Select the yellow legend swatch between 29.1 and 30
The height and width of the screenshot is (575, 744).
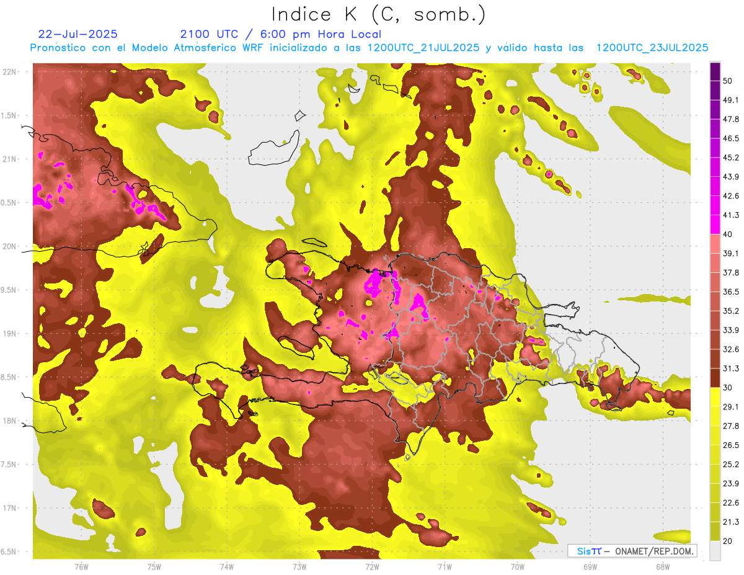tap(715, 397)
